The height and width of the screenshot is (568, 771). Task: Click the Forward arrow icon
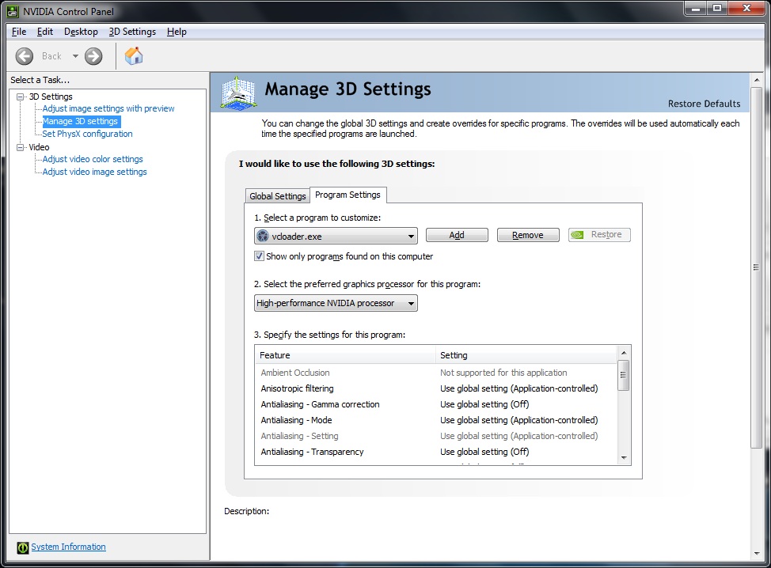click(93, 56)
